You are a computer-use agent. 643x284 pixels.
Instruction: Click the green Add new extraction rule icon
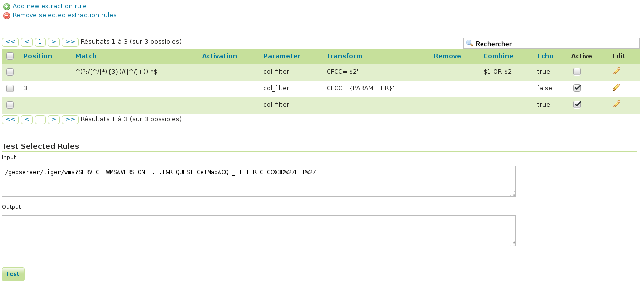(x=6, y=7)
